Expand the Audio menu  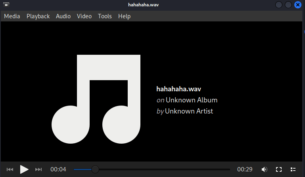(63, 16)
